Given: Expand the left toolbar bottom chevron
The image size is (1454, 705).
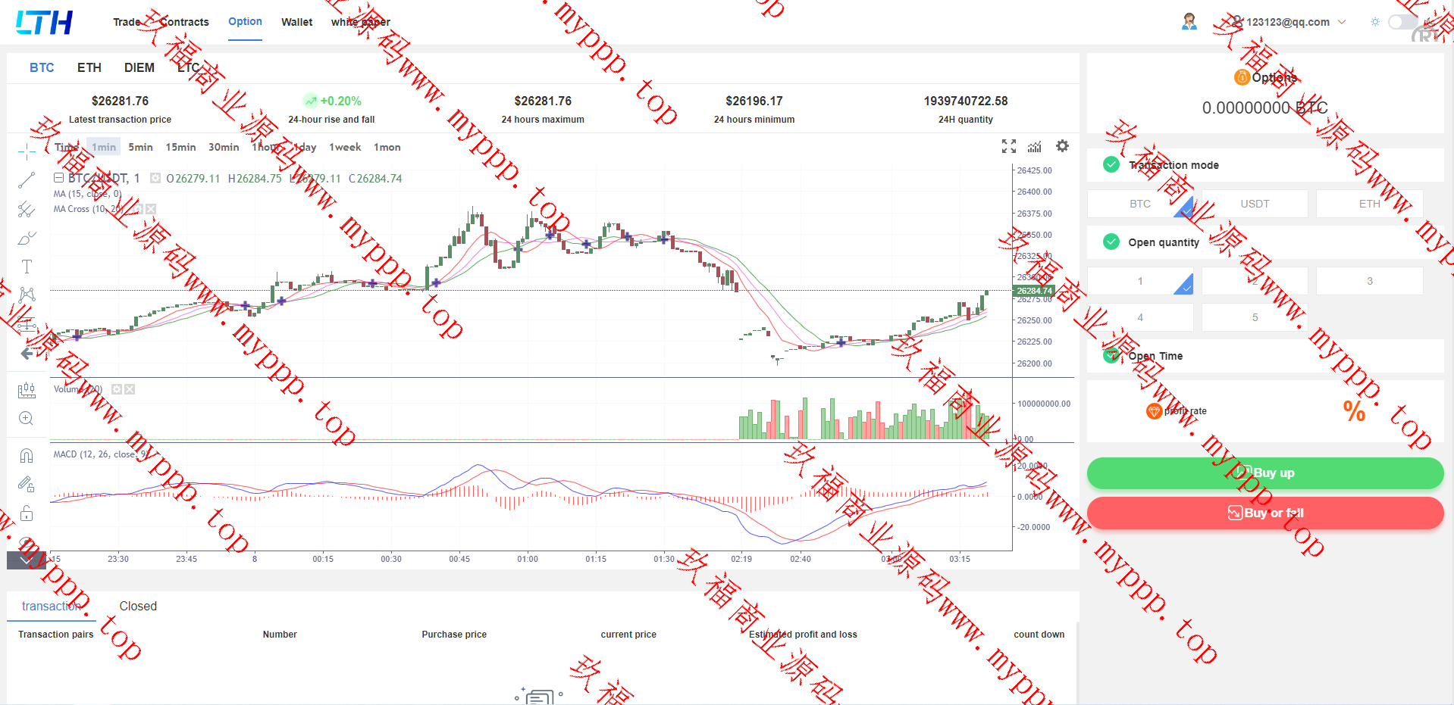Looking at the screenshot, I should click(27, 560).
